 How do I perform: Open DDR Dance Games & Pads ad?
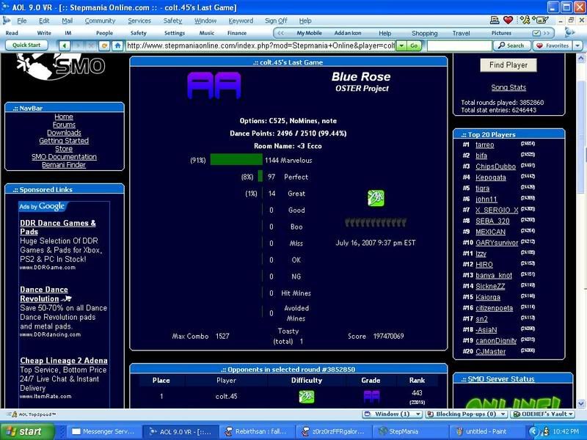pos(58,227)
